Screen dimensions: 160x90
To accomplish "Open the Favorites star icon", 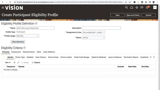I will tap(137, 7).
